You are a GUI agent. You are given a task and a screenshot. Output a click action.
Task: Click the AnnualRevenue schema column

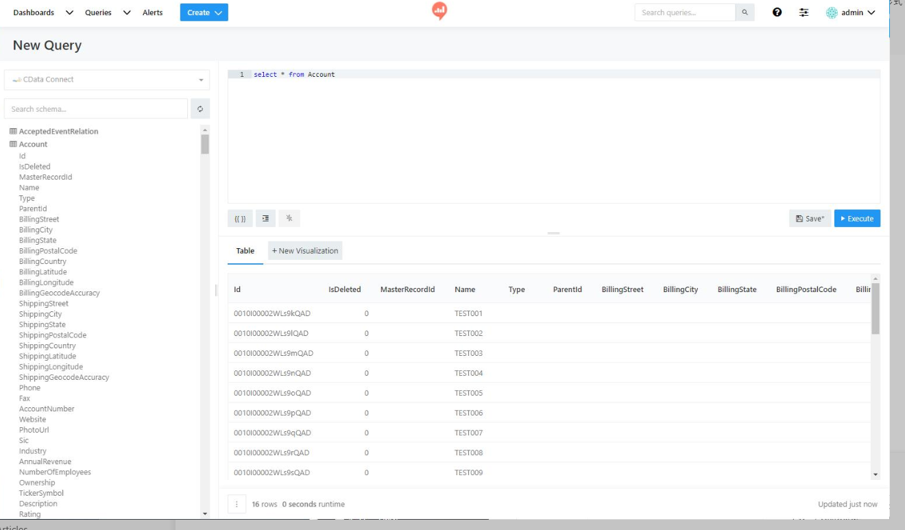tap(45, 461)
